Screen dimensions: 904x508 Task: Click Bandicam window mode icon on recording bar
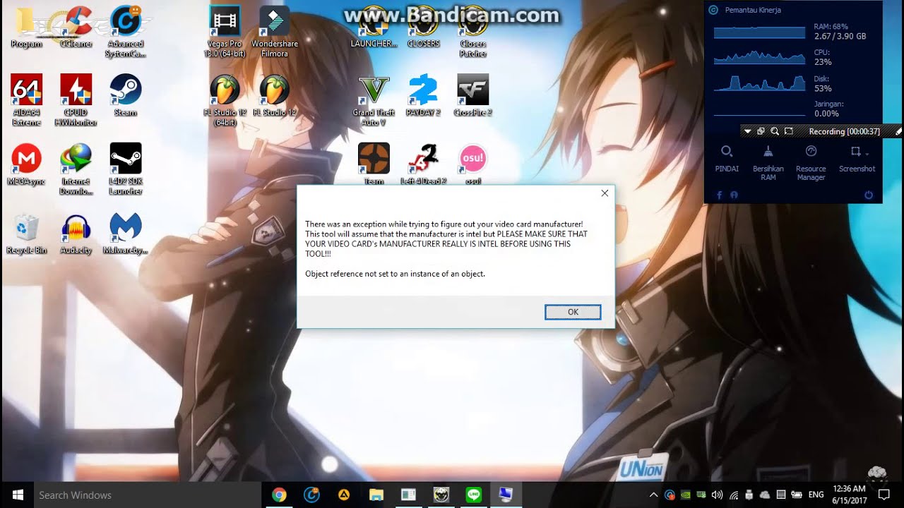click(761, 131)
